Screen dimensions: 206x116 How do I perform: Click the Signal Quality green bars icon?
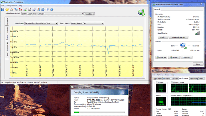tap(197, 33)
